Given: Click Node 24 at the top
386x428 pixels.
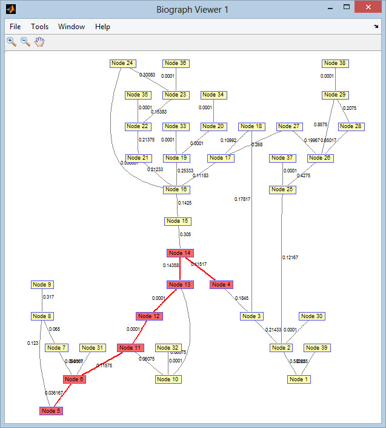Looking at the screenshot, I should [122, 64].
